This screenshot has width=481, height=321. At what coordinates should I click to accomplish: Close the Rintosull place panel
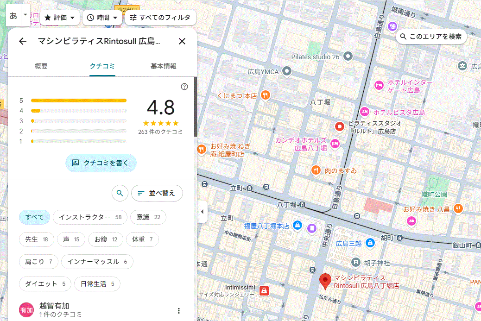click(182, 41)
